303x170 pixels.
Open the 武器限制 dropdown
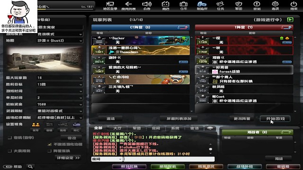[60, 111]
